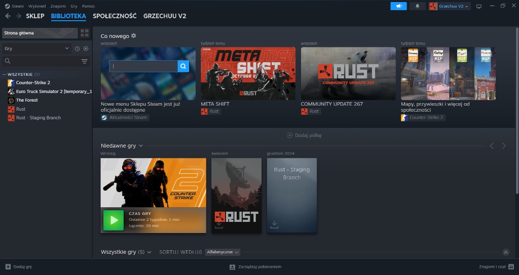Click Zarządzaj pobieraniem link
The image size is (519, 275).
coord(260,267)
